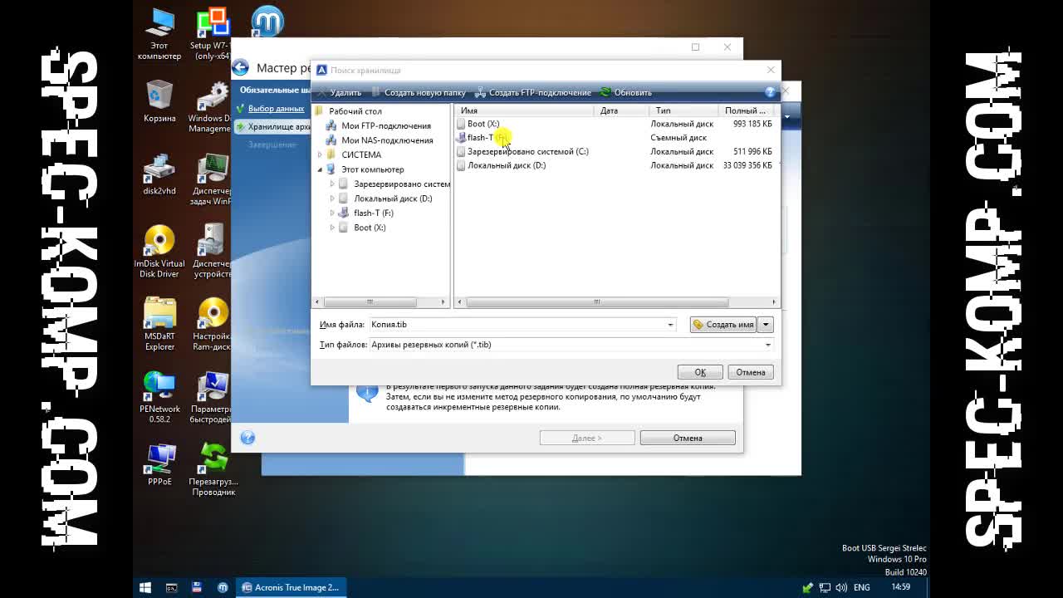This screenshot has width=1063, height=598.
Task: Expand flash-T (F:) tree node
Action: pyautogui.click(x=332, y=213)
